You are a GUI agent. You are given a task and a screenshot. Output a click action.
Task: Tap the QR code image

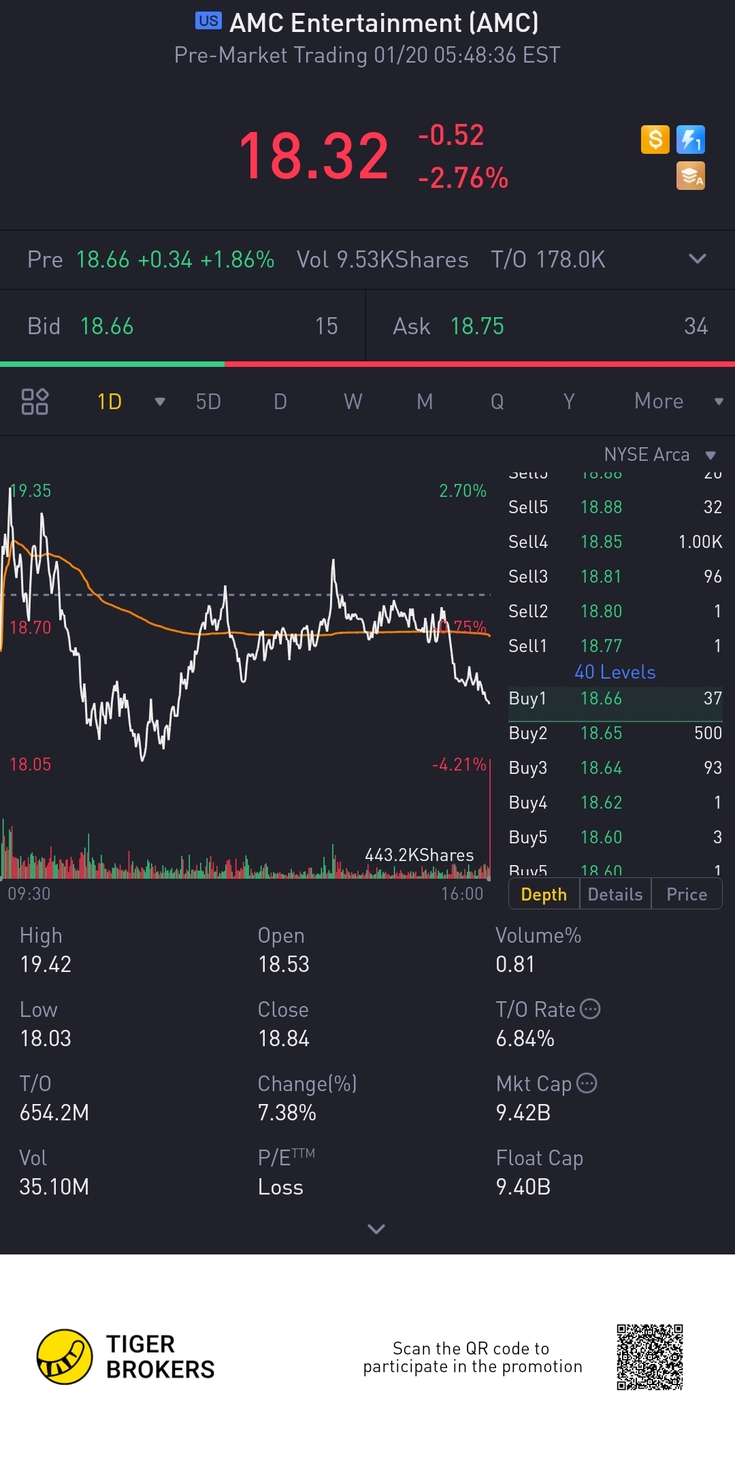649,1357
